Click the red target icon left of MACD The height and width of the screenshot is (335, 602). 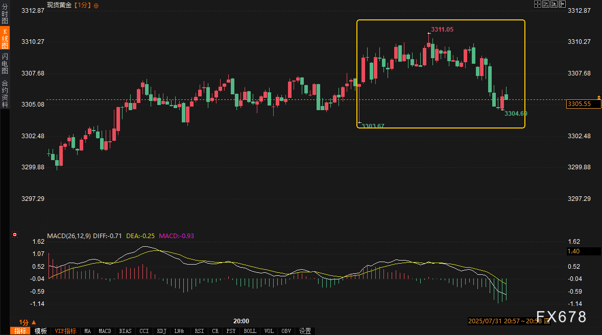point(15,235)
